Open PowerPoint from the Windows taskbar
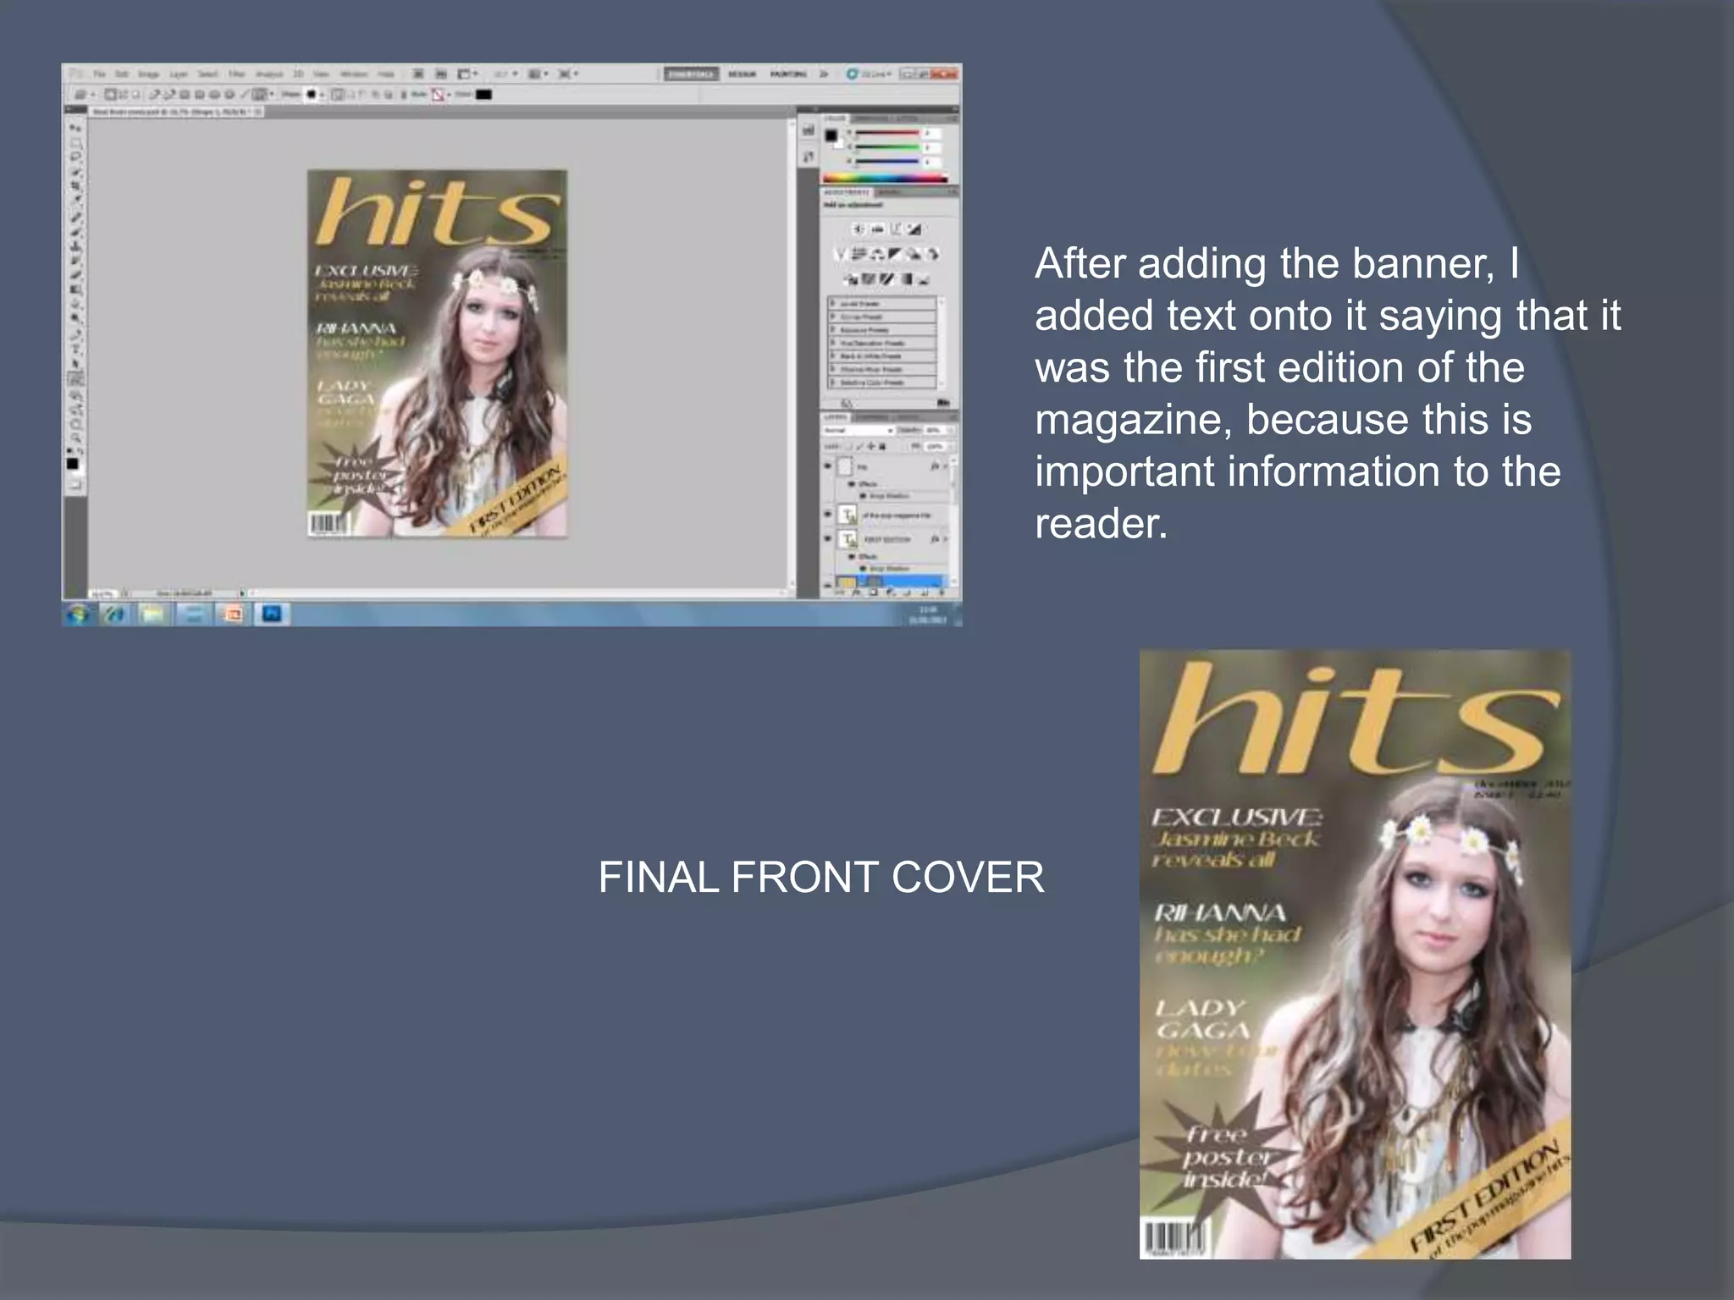Viewport: 1734px width, 1300px height. tap(233, 613)
